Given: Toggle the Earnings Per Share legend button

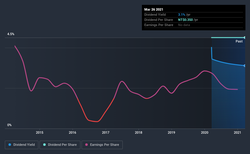Looking at the screenshot, I should (x=102, y=145).
